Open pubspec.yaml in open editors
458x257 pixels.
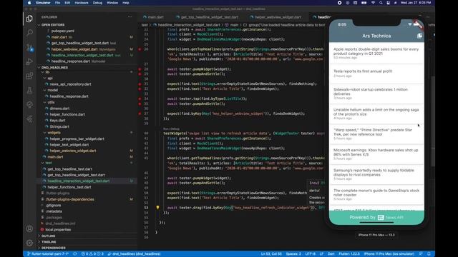coord(63,31)
